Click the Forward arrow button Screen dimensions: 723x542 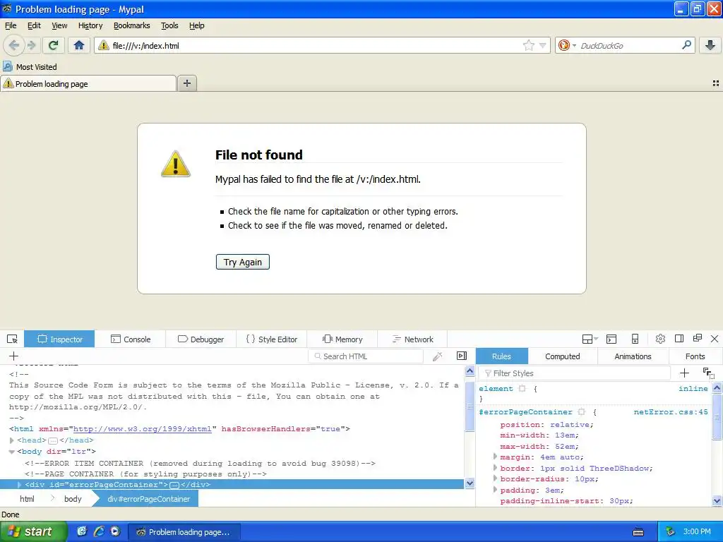point(32,45)
